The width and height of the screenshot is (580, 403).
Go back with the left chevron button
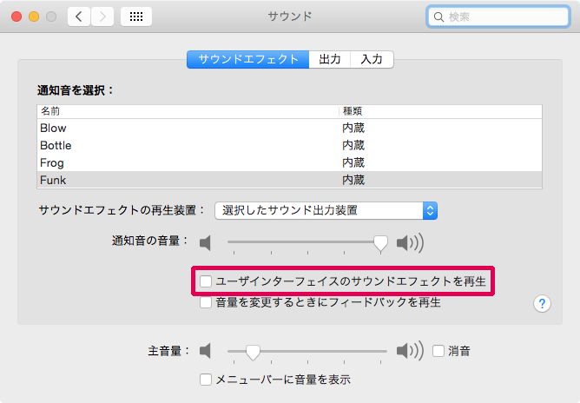click(x=79, y=17)
